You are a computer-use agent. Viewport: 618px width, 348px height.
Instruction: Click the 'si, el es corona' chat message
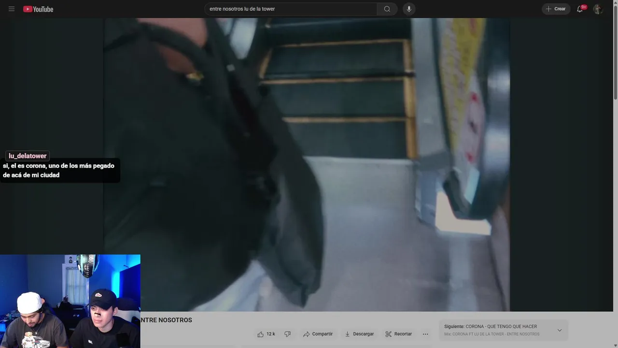pyautogui.click(x=59, y=170)
